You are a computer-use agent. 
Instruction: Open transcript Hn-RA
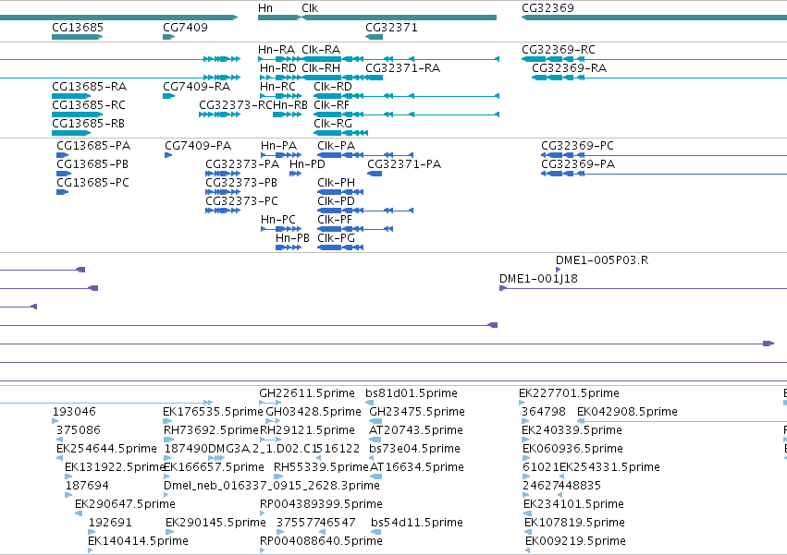tap(277, 50)
